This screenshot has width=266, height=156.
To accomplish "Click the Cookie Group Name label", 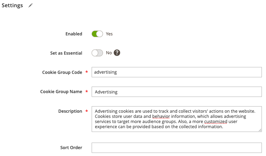I will click(61, 92).
